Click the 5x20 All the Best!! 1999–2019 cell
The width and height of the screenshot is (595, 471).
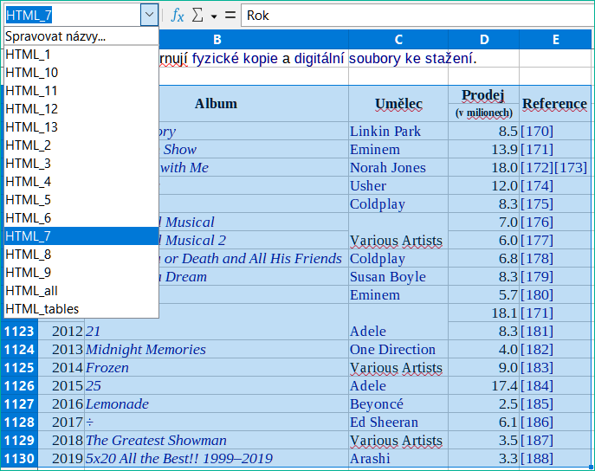point(217,459)
